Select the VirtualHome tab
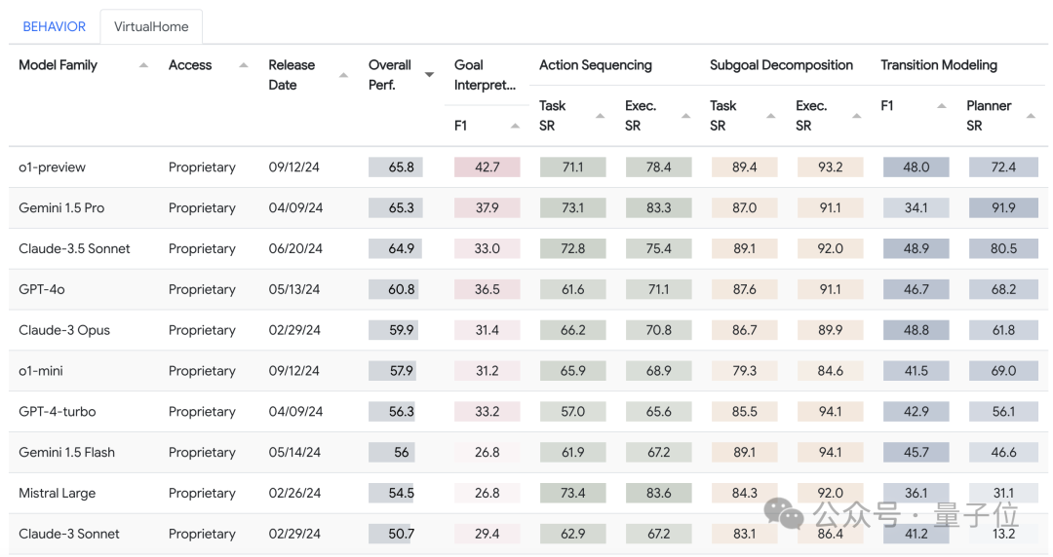Screen dimensions: 1053x557 151,27
